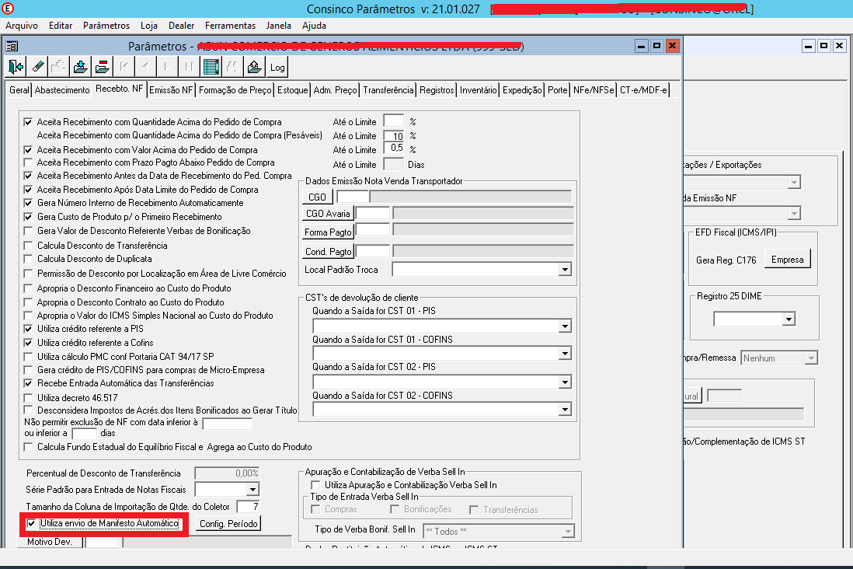The height and width of the screenshot is (569, 853).
Task: Enable Aceita Recebimento com Prazo Pagto Abaixo Pedido
Action: [28, 162]
